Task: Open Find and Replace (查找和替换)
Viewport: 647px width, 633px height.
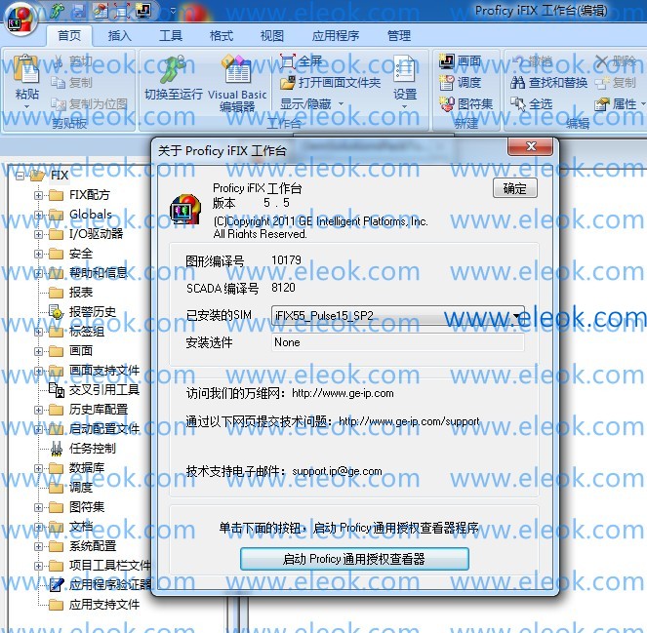Action: (x=548, y=83)
